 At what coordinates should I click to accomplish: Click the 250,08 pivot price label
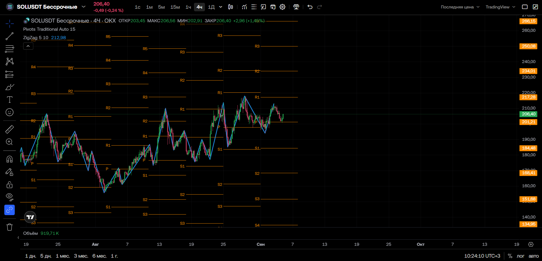click(528, 46)
